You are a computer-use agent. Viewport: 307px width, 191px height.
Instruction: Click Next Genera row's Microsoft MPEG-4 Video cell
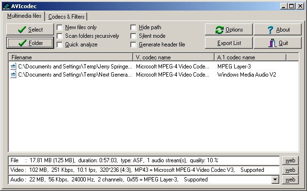point(172,75)
